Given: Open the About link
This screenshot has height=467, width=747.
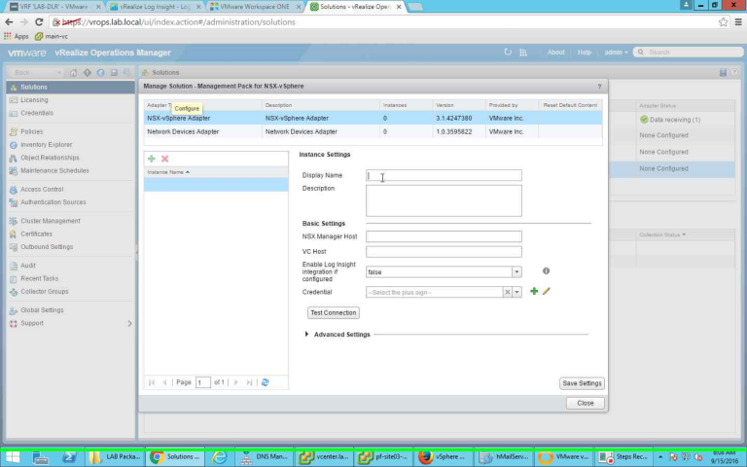Looking at the screenshot, I should pyautogui.click(x=555, y=53).
